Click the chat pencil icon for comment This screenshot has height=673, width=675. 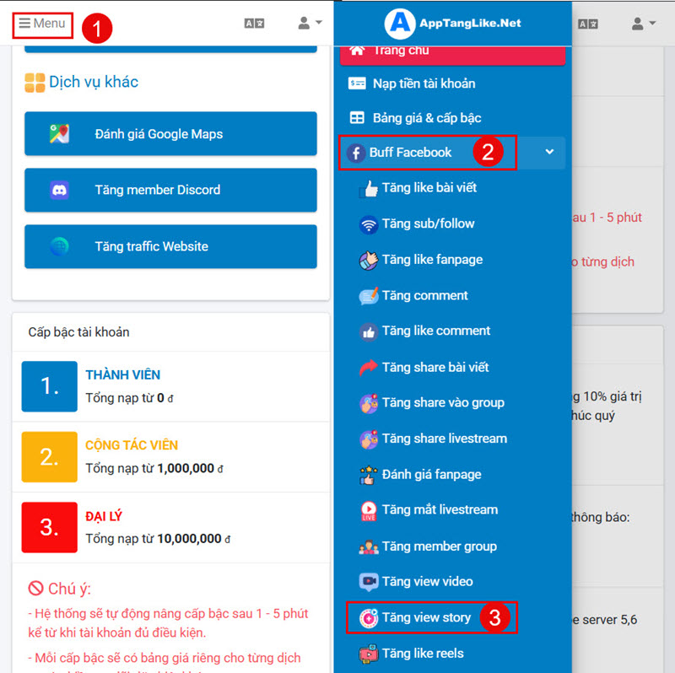[x=369, y=296]
